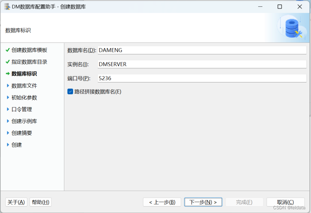Go back with < 上一步(B)
The width and height of the screenshot is (311, 213).
(x=162, y=202)
